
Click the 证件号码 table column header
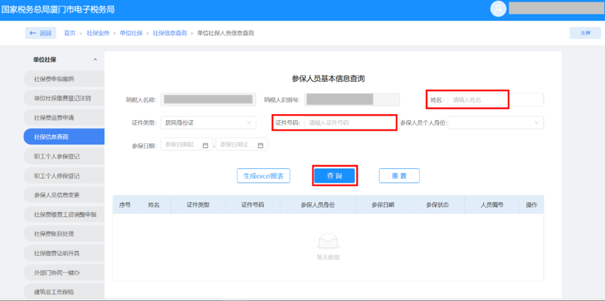[253, 205]
